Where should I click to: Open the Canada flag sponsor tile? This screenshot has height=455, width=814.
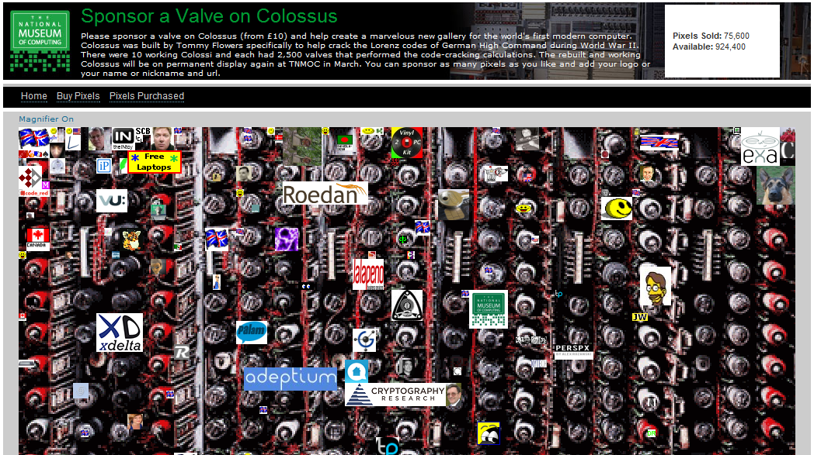tap(38, 239)
